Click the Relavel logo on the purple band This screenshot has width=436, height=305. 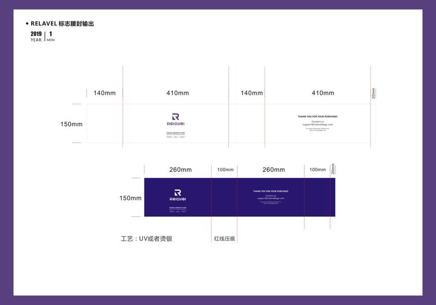pos(178,195)
